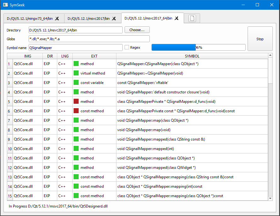Screen dimensions: 280x216
Task: Sort by the DIR column header
Action: [50, 56]
